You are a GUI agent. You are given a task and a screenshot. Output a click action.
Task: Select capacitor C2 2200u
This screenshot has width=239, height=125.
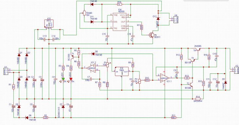[34, 80]
